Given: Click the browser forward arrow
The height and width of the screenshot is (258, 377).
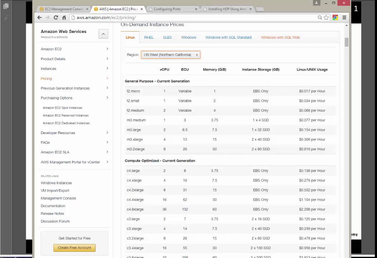Looking at the screenshot, I should pos(47,17).
